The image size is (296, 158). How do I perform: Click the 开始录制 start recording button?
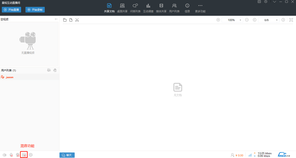[35, 10]
